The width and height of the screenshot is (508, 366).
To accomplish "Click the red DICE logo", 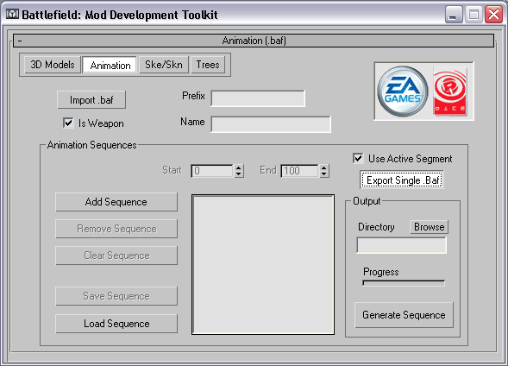I will [450, 91].
